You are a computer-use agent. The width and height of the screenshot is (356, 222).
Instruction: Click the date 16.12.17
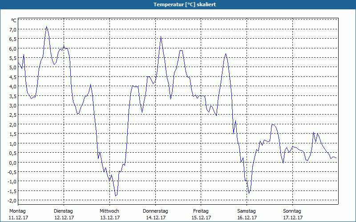click(x=247, y=218)
